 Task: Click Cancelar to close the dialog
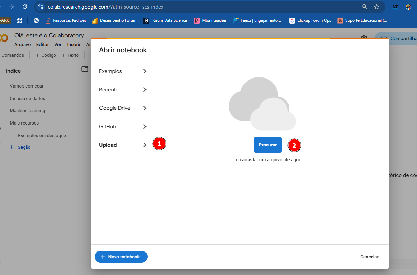coord(369,257)
